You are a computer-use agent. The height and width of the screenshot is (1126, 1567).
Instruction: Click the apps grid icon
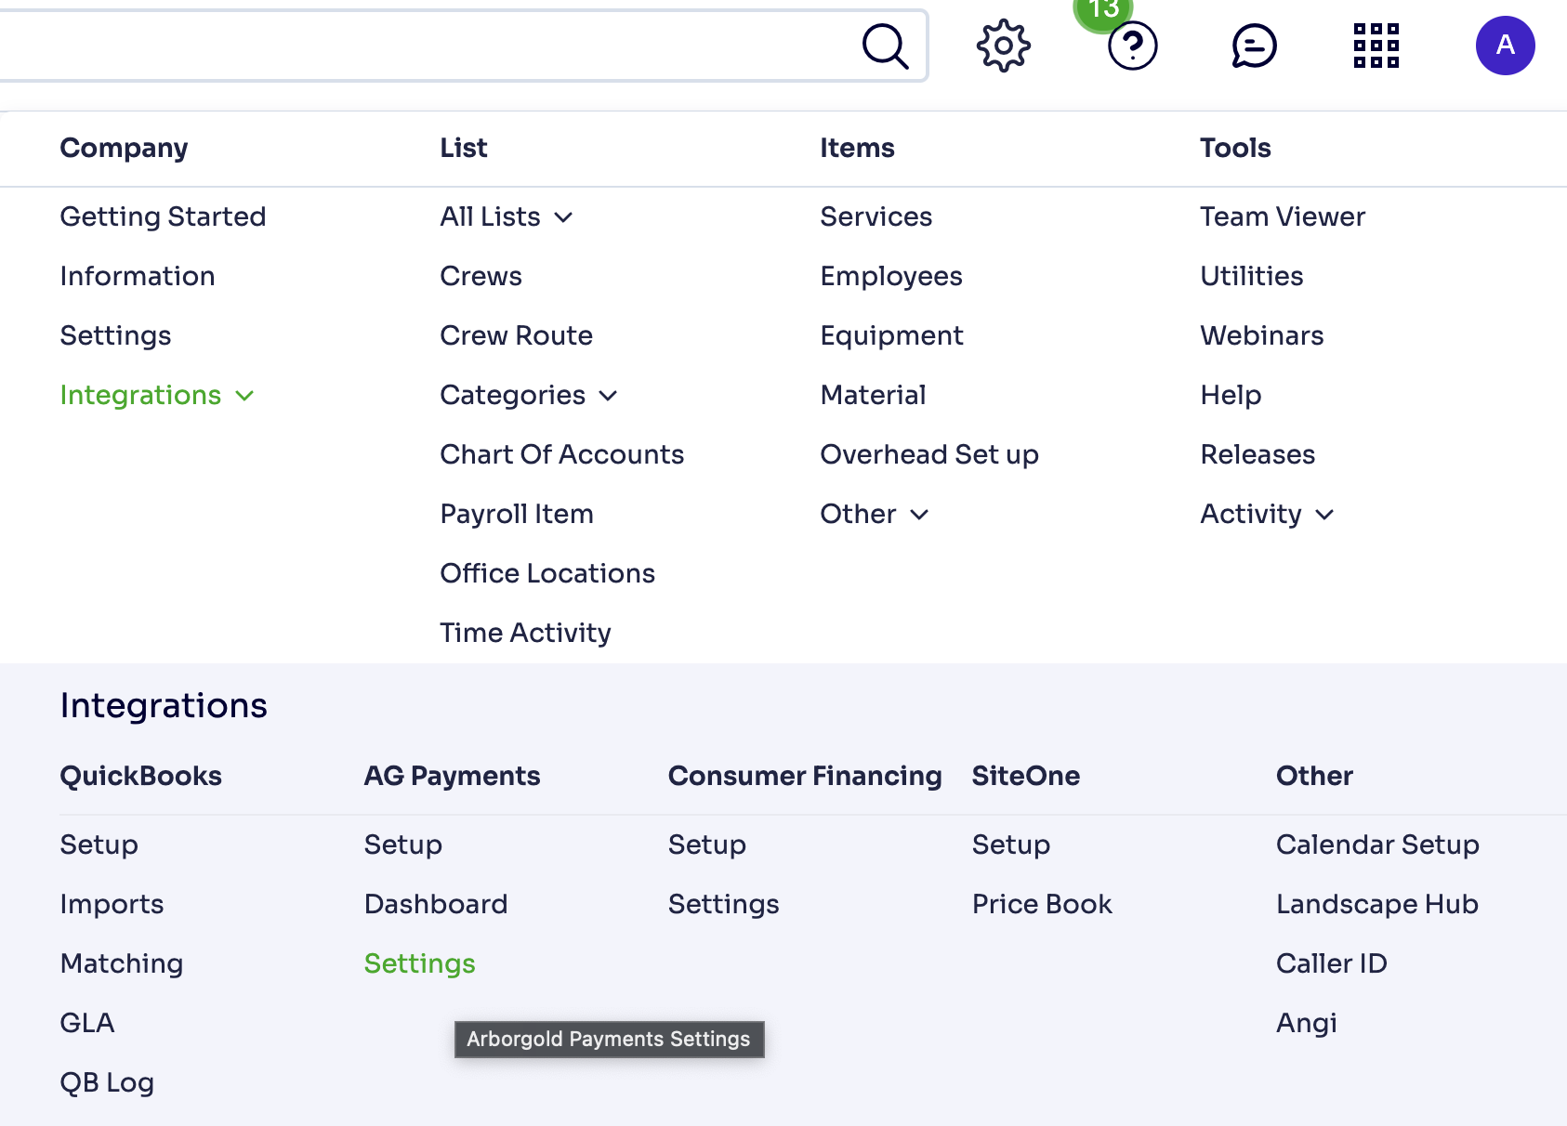click(x=1376, y=45)
